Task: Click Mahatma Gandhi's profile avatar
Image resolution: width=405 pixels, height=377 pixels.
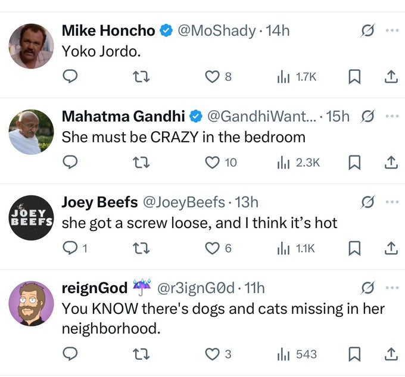Action: point(32,132)
